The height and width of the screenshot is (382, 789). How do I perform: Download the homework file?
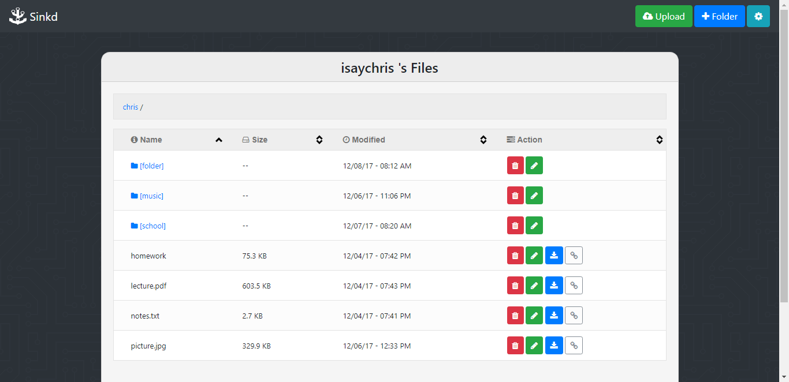pos(554,256)
